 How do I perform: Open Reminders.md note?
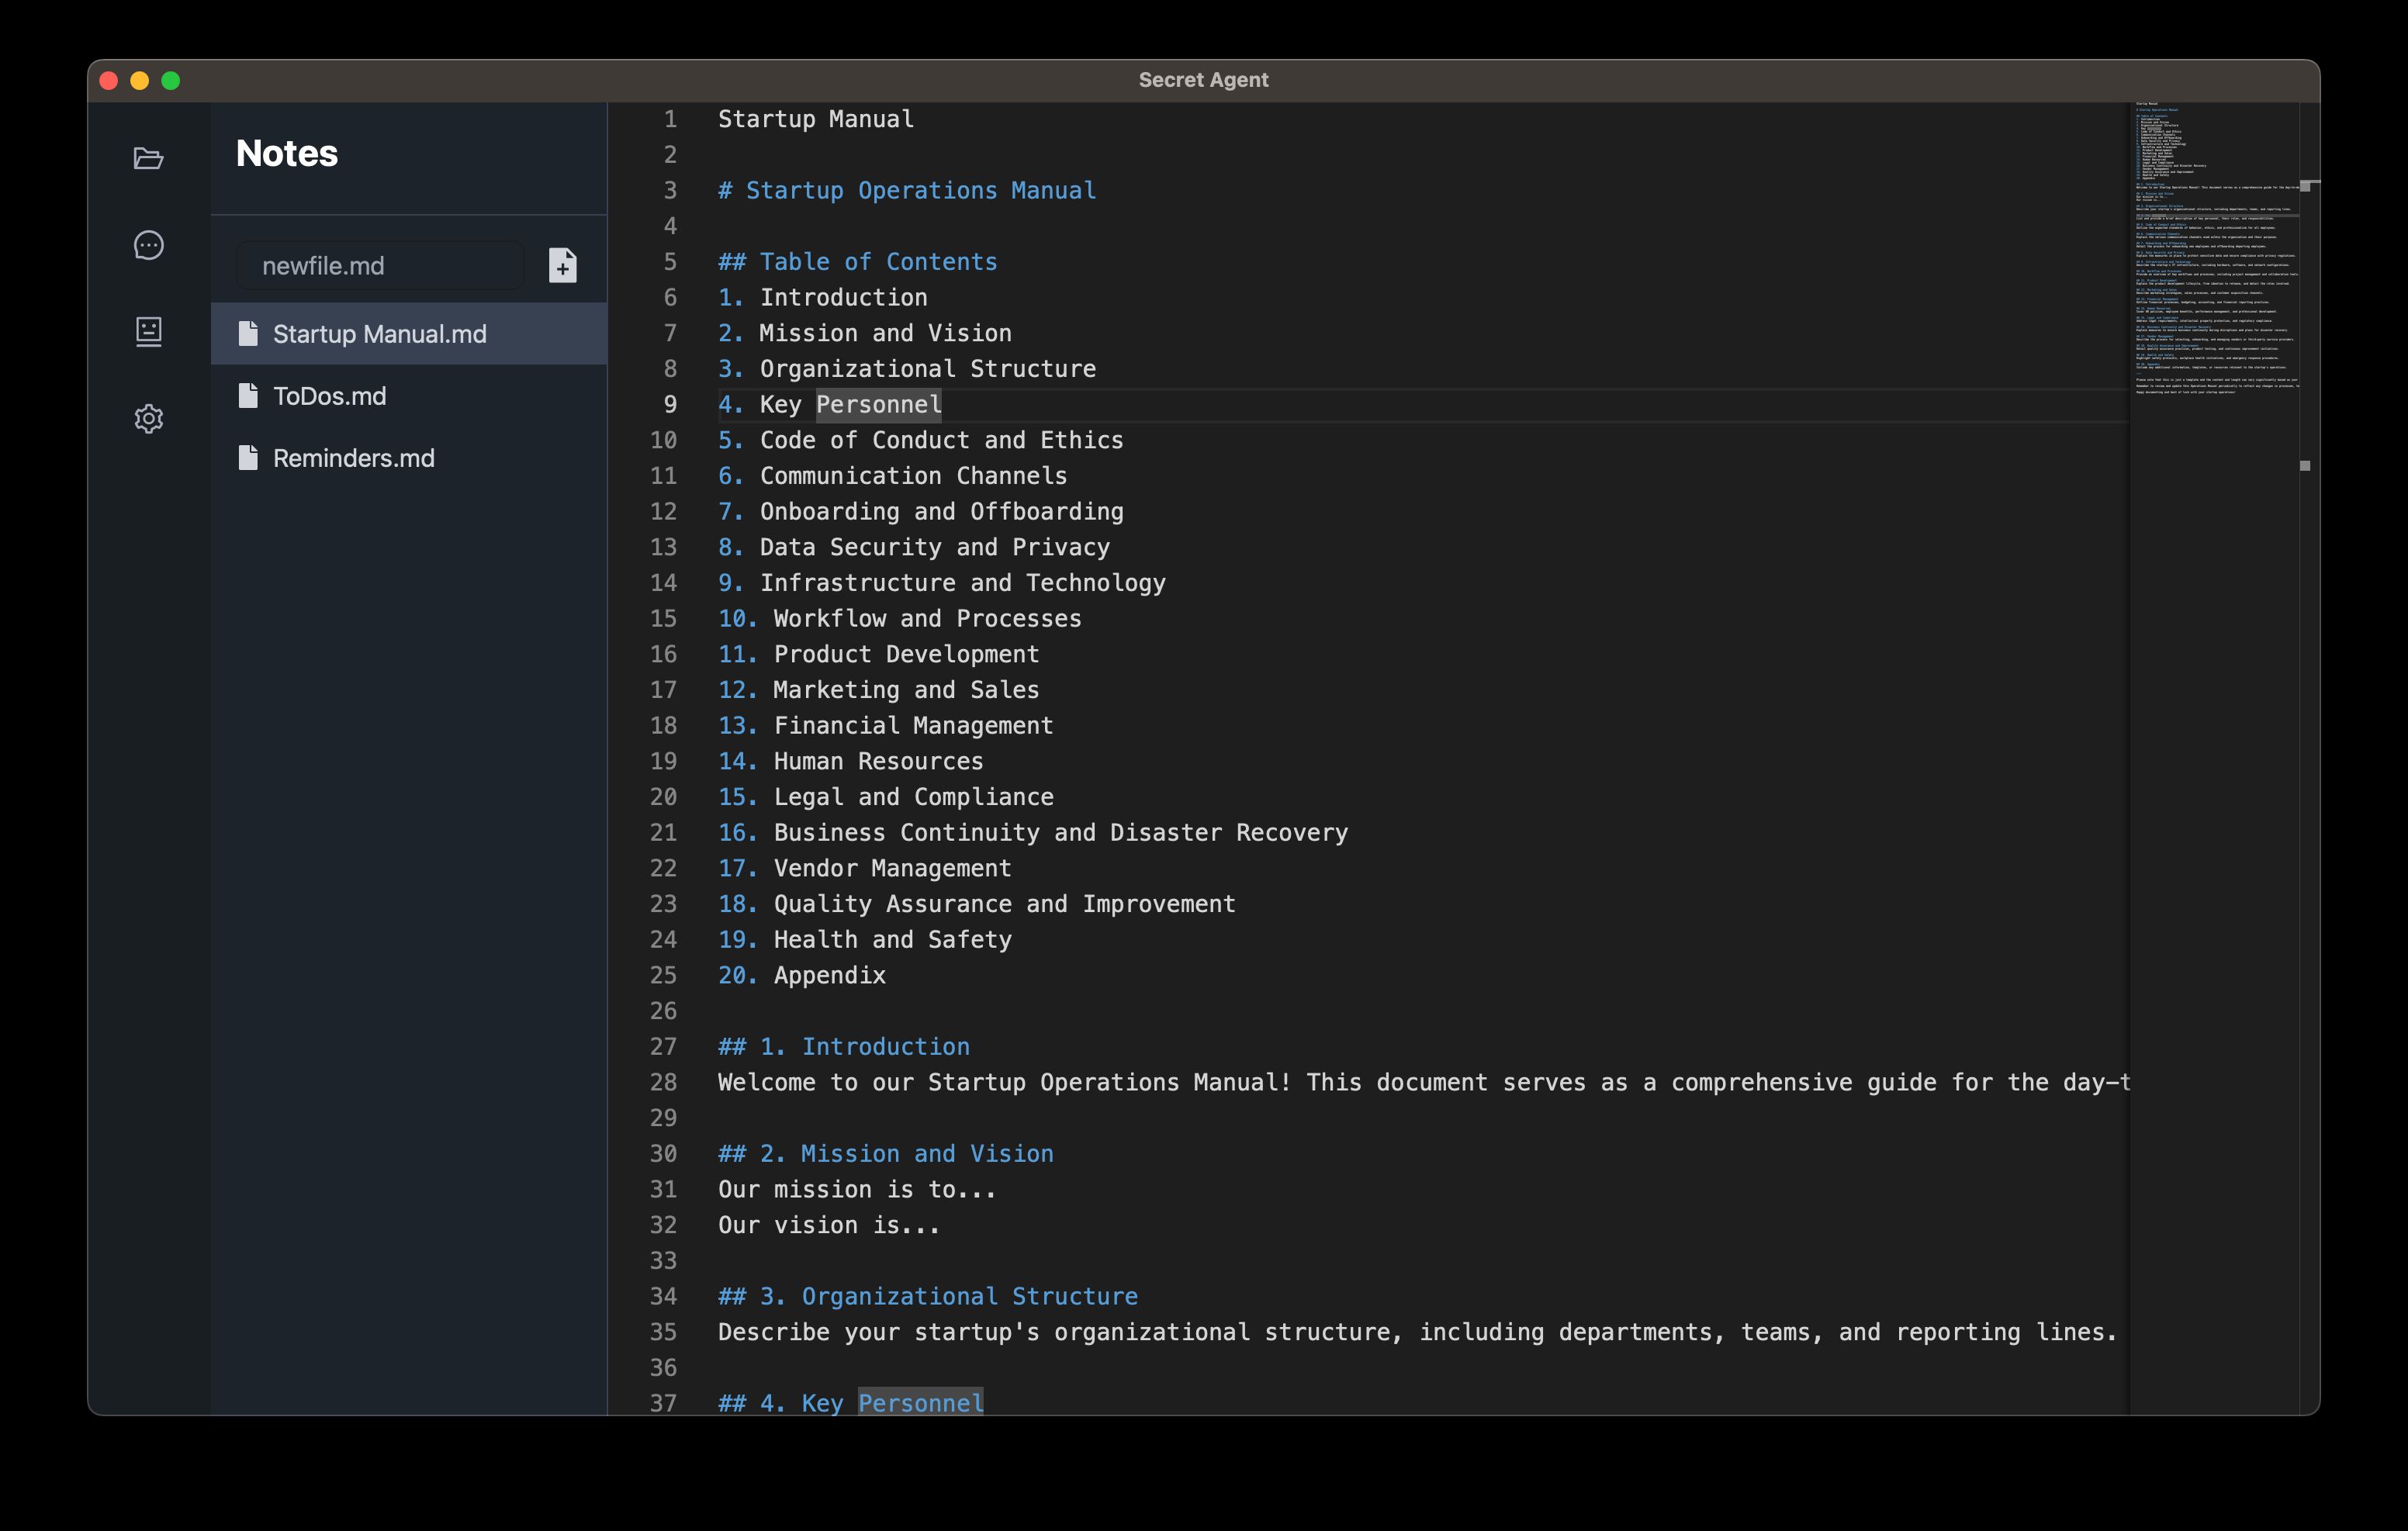[x=409, y=457]
